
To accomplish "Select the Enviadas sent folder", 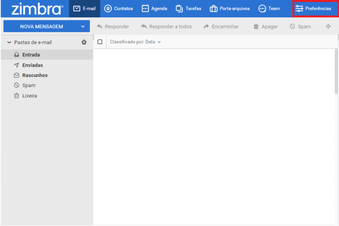I will (x=32, y=65).
